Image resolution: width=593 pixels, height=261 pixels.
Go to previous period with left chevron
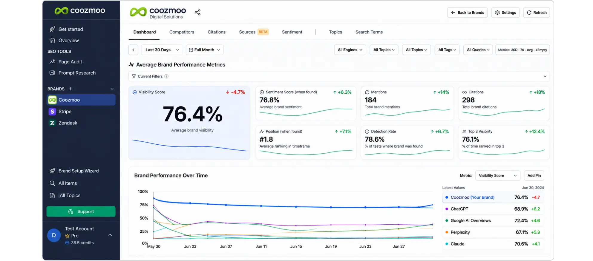[133, 50]
